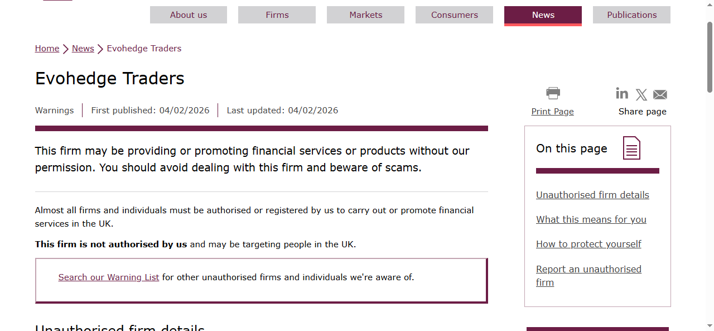Open Search our Warning List link

(x=109, y=277)
